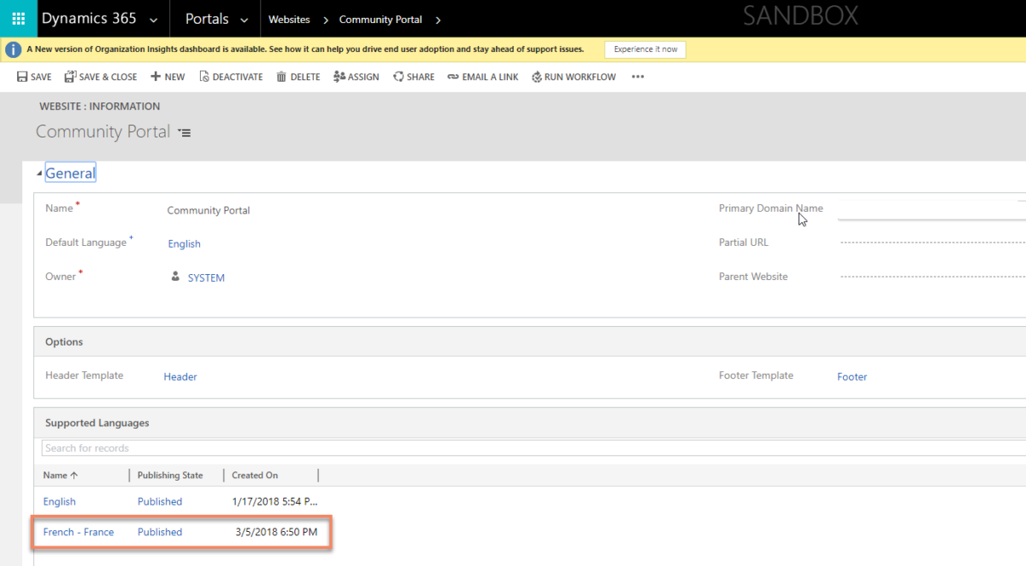Open the record selector list icon

coord(185,132)
